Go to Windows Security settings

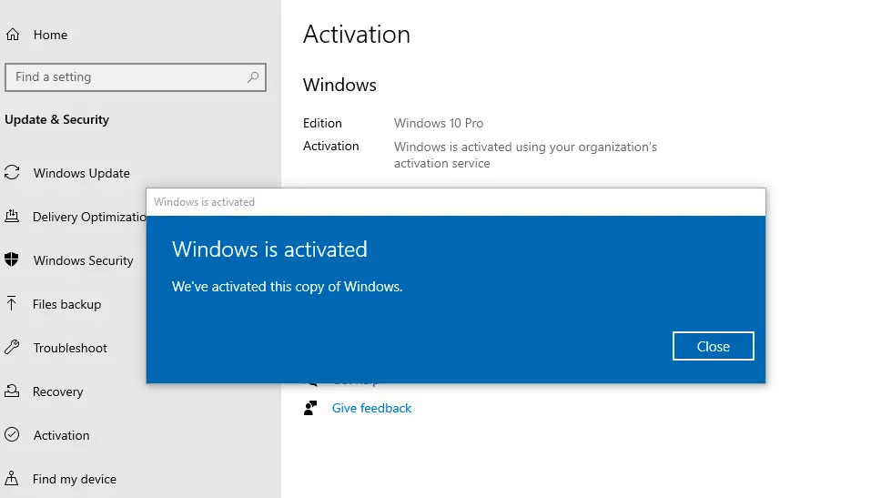(84, 260)
